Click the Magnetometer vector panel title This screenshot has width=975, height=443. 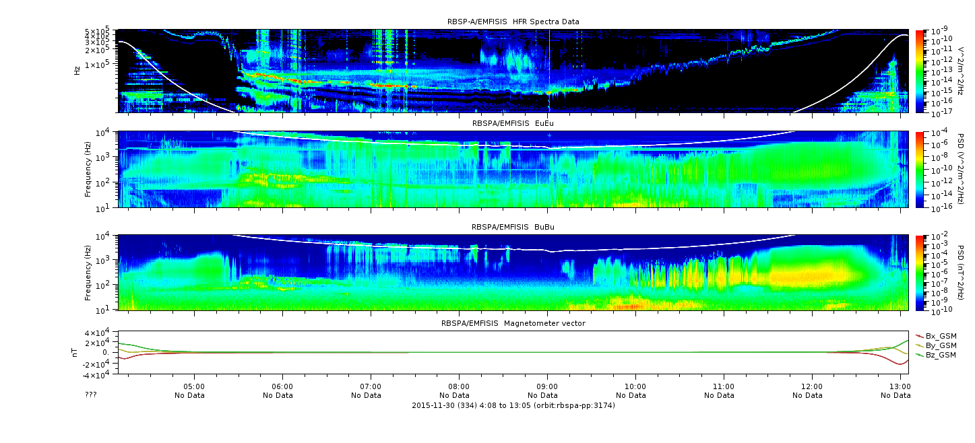tap(513, 323)
